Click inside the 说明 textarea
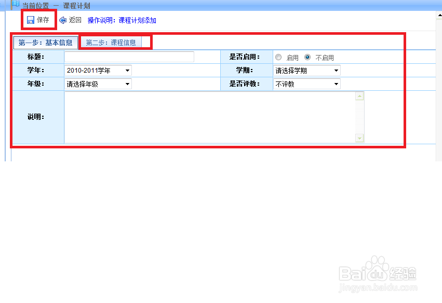The width and height of the screenshot is (442, 303). click(210, 117)
